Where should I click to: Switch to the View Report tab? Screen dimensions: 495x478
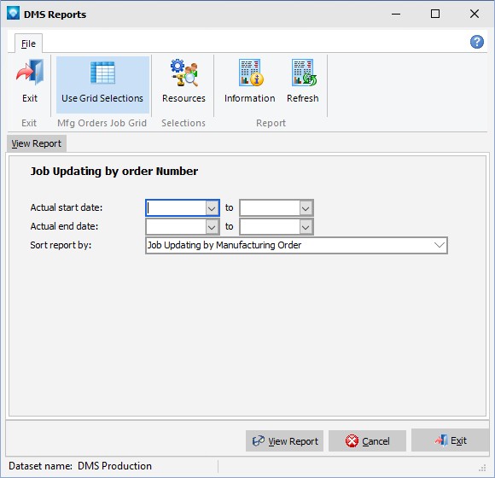[37, 143]
